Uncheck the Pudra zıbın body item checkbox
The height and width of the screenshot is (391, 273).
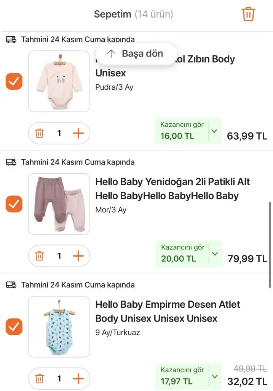click(x=14, y=81)
